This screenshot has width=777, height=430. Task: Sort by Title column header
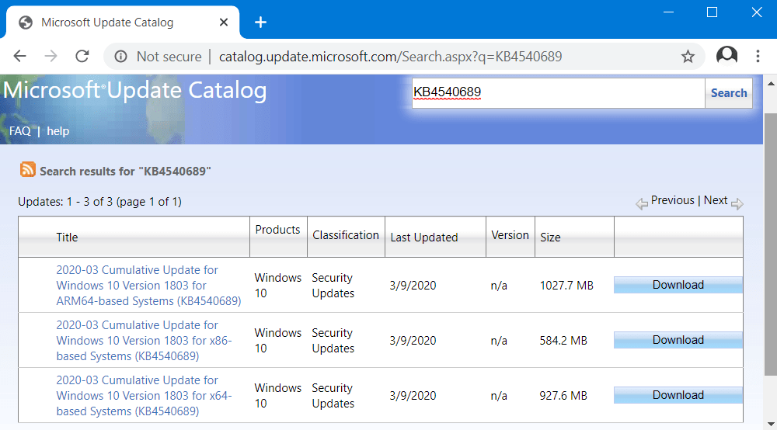coord(67,238)
